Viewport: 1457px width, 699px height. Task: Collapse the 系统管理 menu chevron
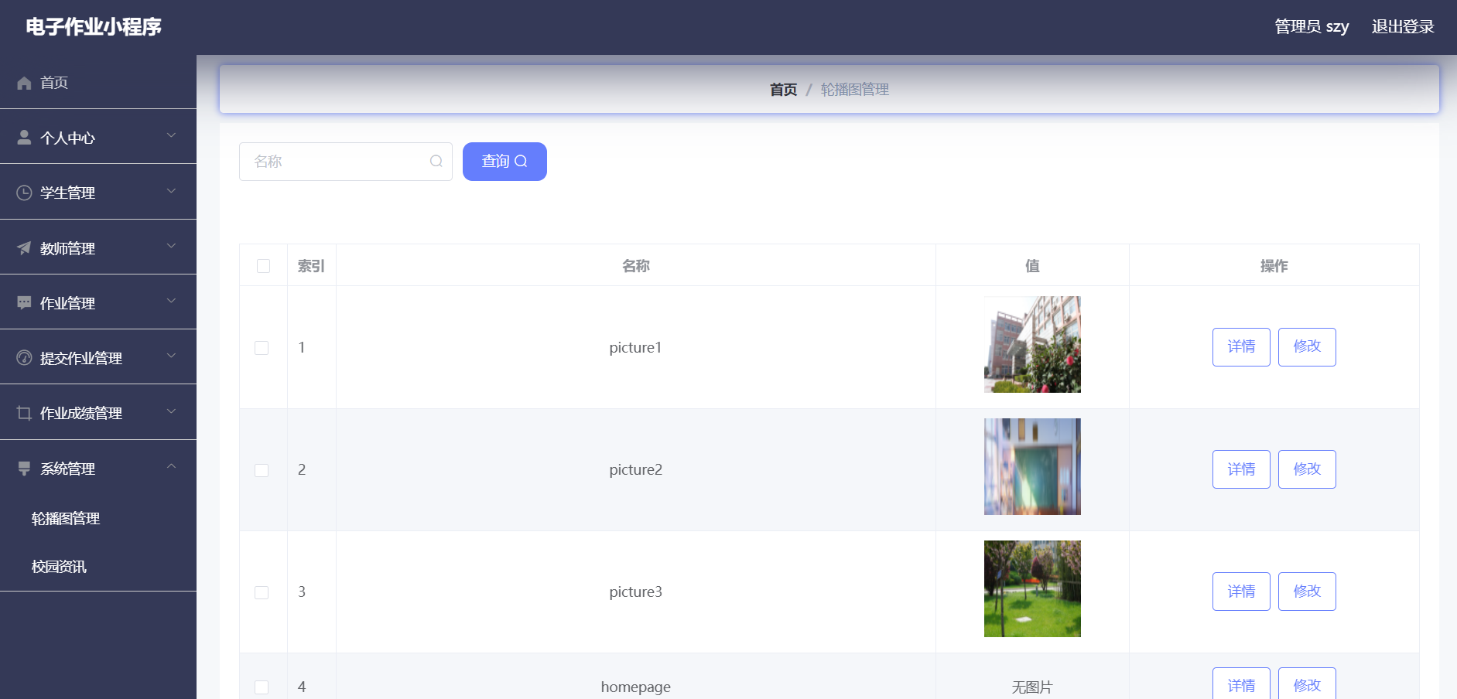[x=172, y=466]
